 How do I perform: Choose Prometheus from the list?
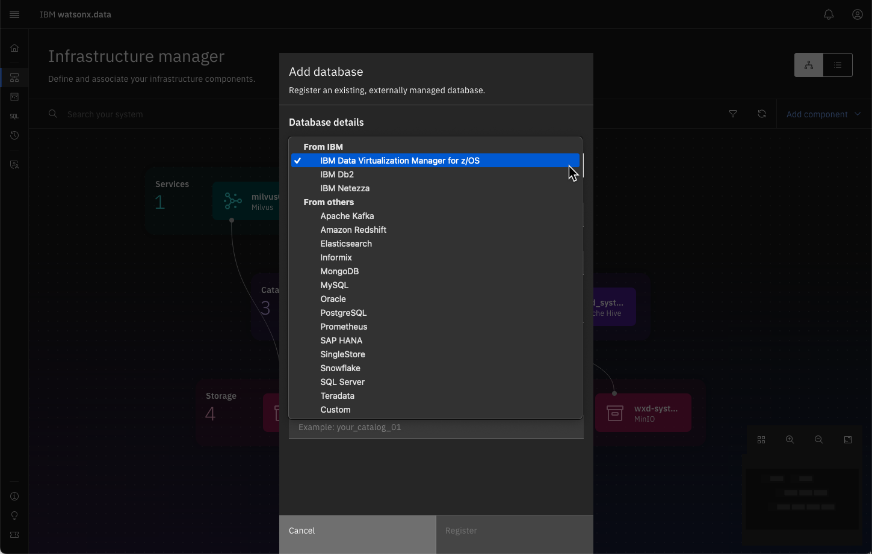pyautogui.click(x=435, y=327)
